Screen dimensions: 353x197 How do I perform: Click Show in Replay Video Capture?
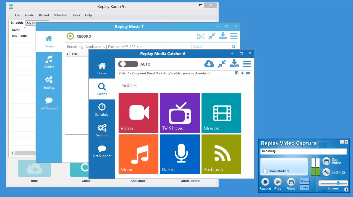(x=304, y=181)
